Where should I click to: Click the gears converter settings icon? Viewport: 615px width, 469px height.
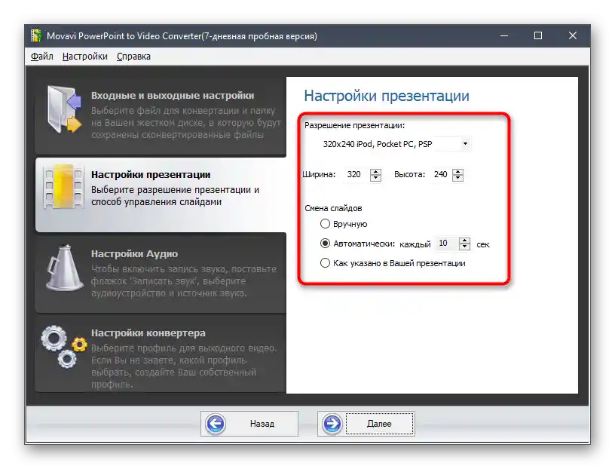[x=64, y=346]
